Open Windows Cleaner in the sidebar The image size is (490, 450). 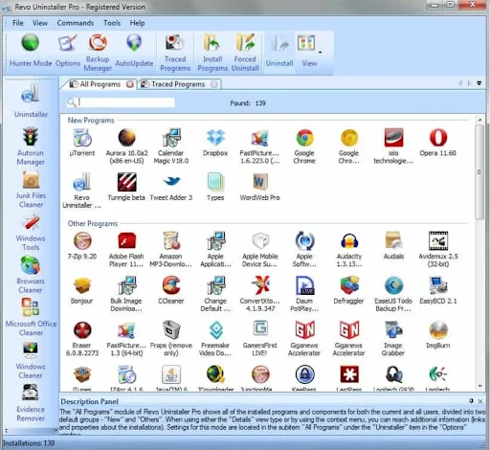point(31,360)
